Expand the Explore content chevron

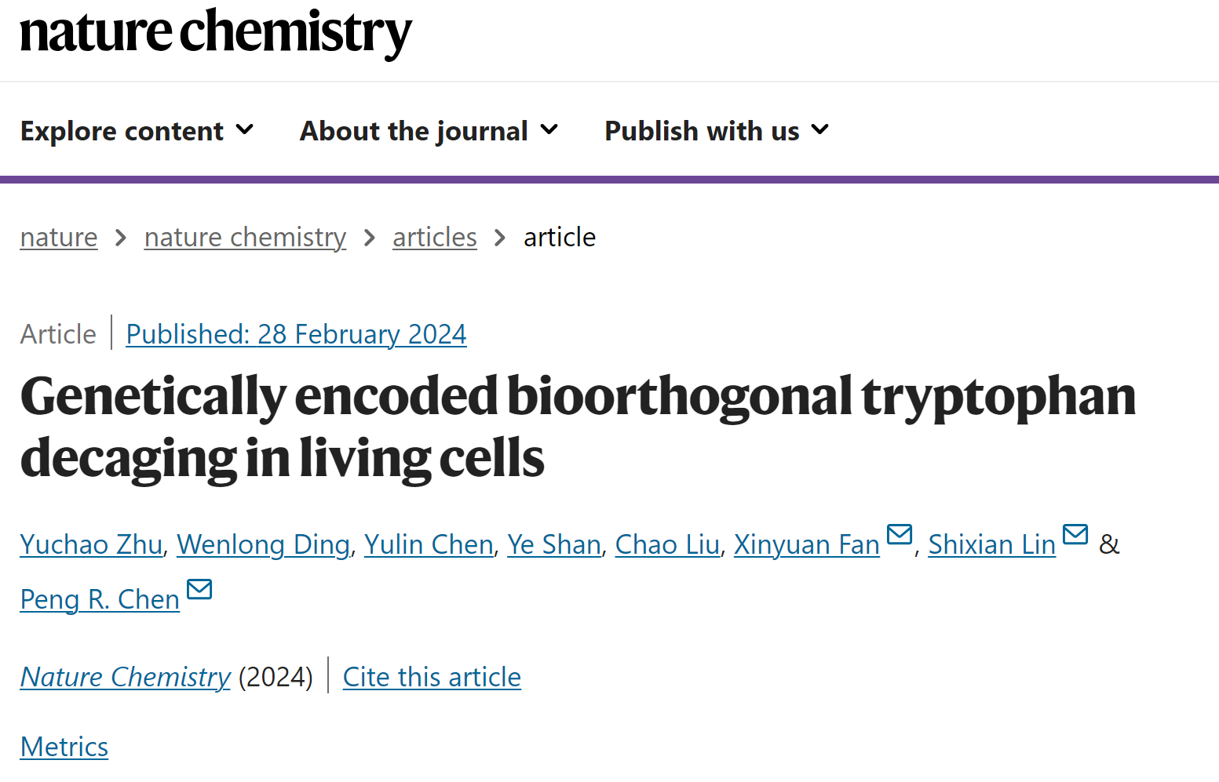click(x=245, y=129)
